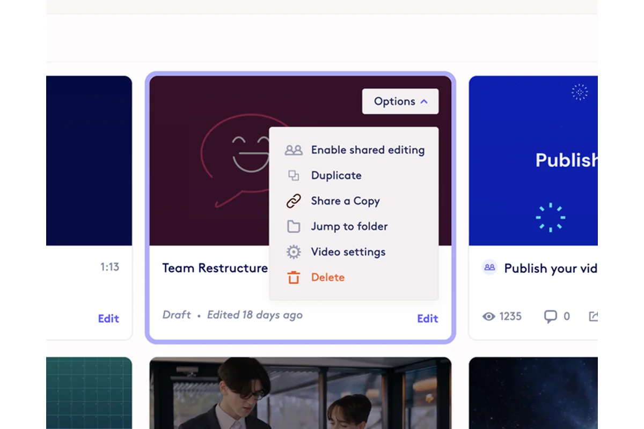Click Edit on the Team Restructure card
Viewport: 644px width, 429px height.
pyautogui.click(x=427, y=319)
